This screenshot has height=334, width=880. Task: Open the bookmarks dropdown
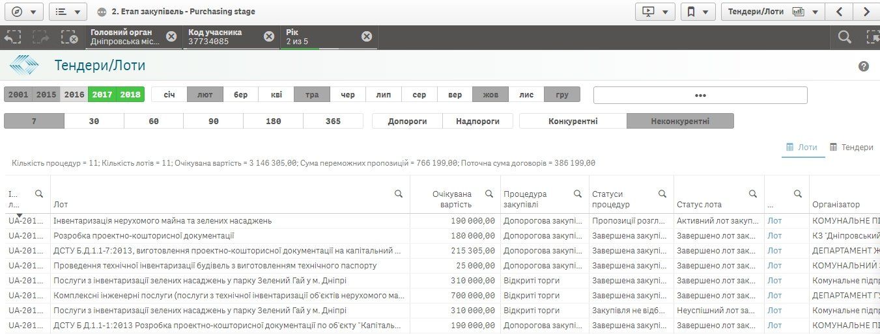pyautogui.click(x=697, y=12)
